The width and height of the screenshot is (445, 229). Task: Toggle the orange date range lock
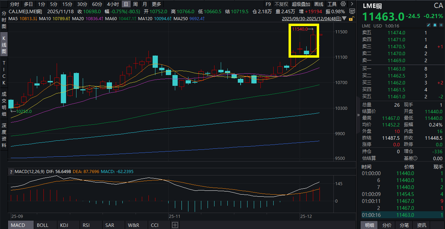point(350,18)
